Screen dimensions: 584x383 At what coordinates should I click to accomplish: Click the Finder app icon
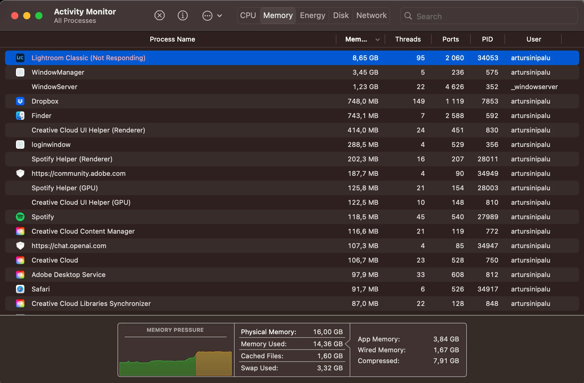point(20,116)
